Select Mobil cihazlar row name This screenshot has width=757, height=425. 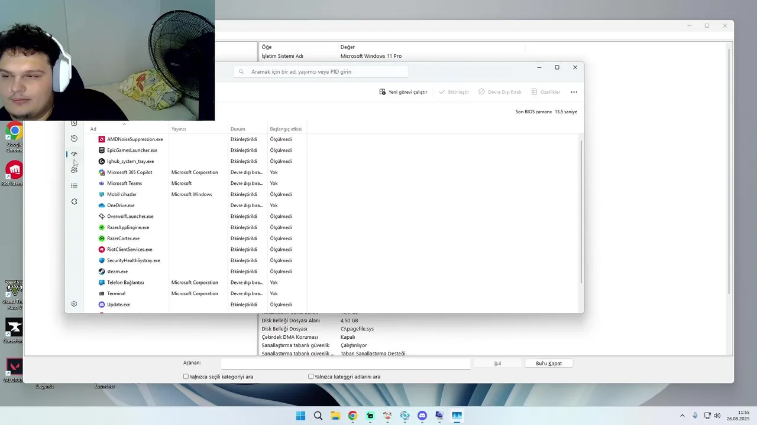point(122,194)
